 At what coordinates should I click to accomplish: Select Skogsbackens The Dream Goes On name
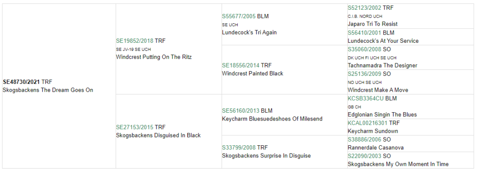tap(48, 90)
